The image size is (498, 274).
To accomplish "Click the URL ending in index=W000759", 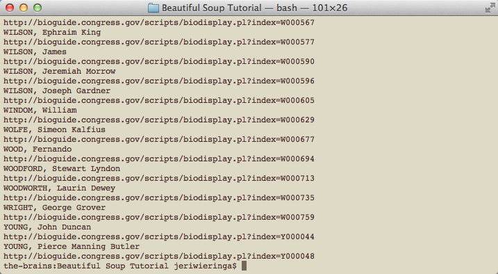I will point(159,217).
